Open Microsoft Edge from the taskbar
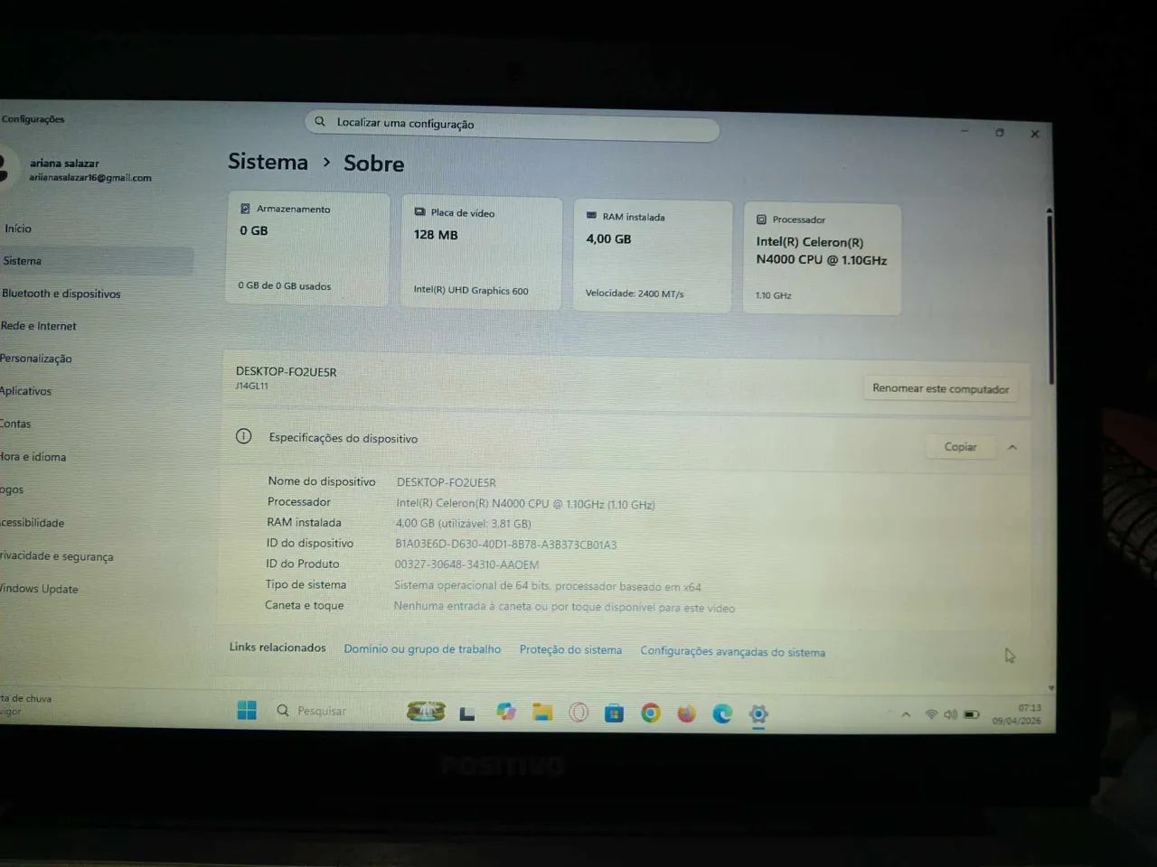Viewport: 1157px width, 867px height. click(x=722, y=714)
